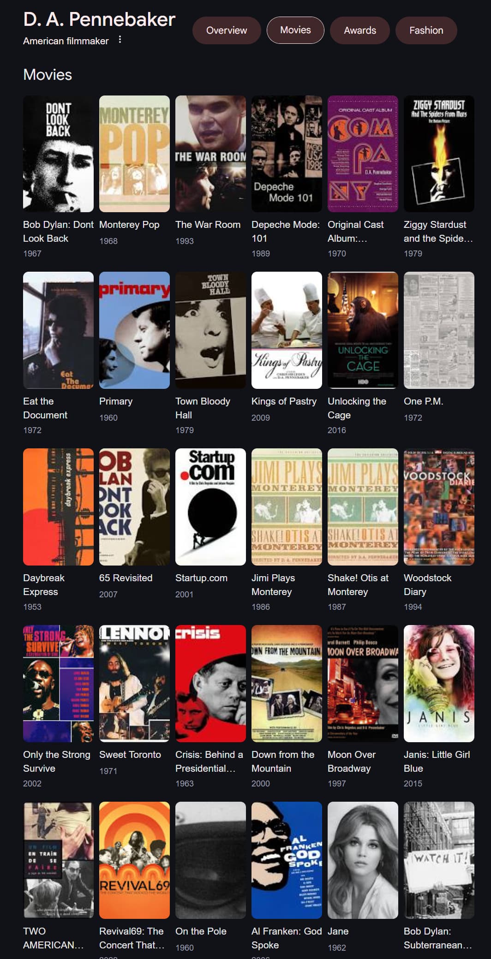The height and width of the screenshot is (959, 491).
Task: Click the year 1993 under The War Room
Action: point(185,241)
